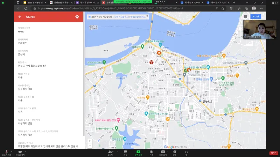Open the Zoom participants panel
Image resolution: width=280 pixels, height=157 pixels.
point(110,153)
